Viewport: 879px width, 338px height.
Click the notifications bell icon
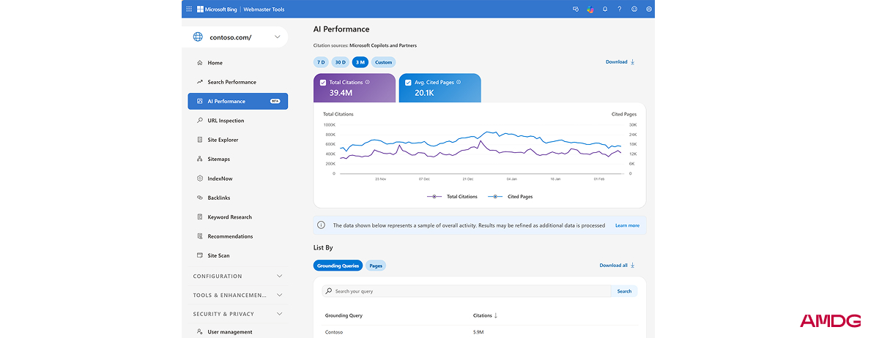coord(605,10)
